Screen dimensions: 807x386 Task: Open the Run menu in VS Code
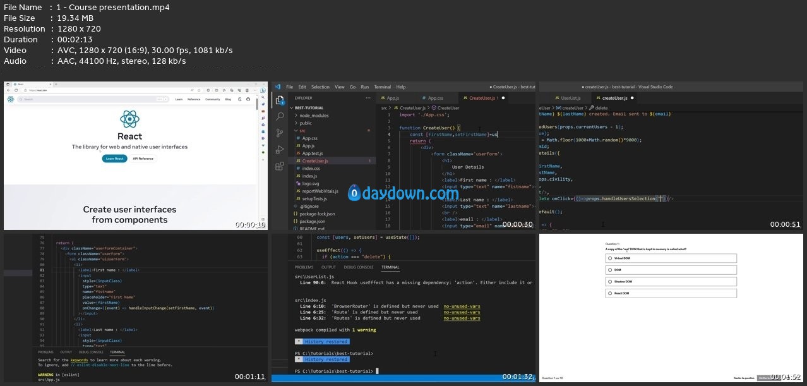point(365,87)
